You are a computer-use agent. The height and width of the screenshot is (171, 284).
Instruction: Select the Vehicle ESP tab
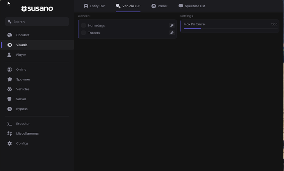(x=128, y=6)
